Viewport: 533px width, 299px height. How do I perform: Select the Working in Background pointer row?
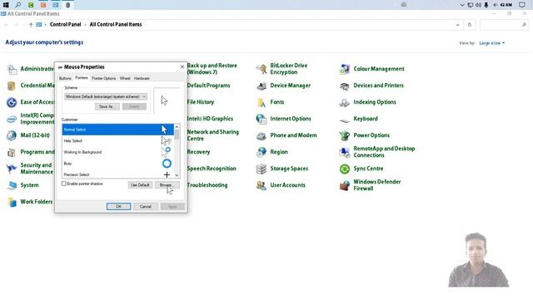click(x=117, y=152)
